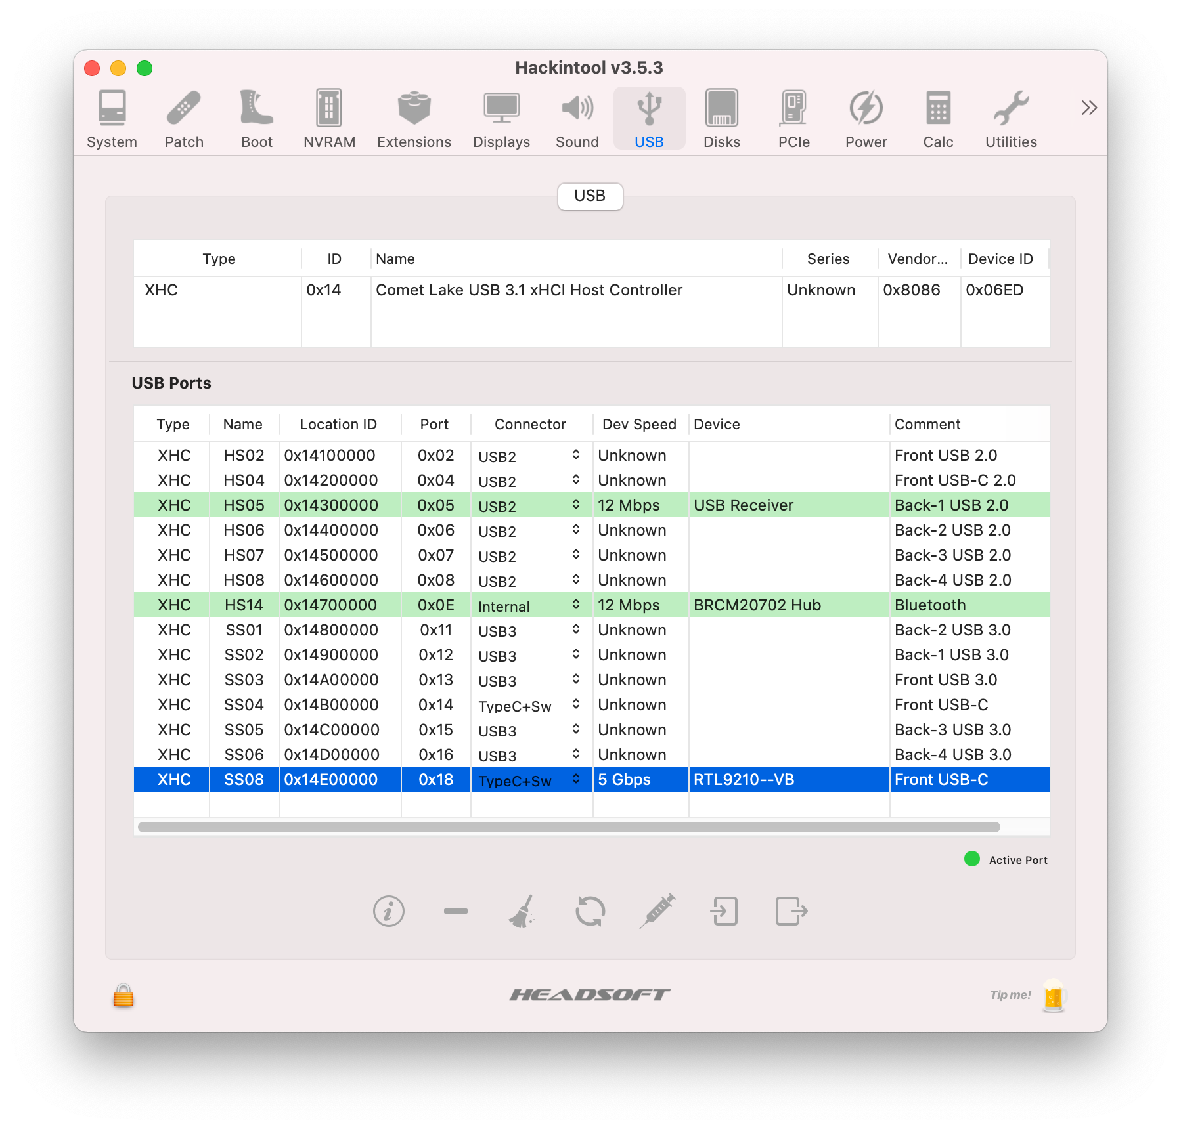This screenshot has height=1129, width=1181.
Task: Click the syringe inject icon
Action: click(x=657, y=911)
